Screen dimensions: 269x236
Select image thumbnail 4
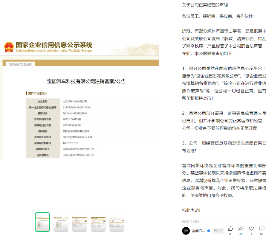pyautogui.click(x=98, y=222)
